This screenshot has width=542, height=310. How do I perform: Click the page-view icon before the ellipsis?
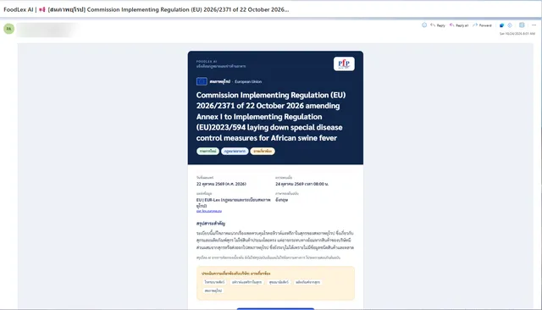522,25
